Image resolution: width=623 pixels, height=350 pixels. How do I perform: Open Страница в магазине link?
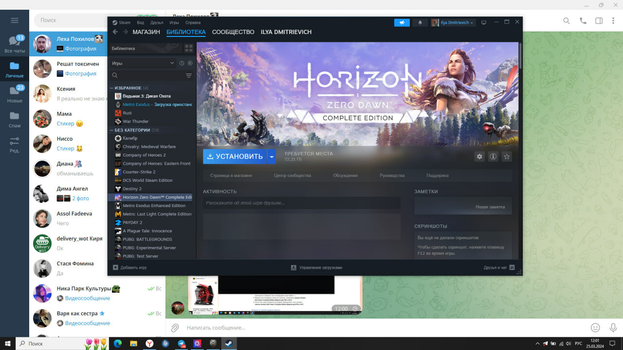(x=231, y=175)
